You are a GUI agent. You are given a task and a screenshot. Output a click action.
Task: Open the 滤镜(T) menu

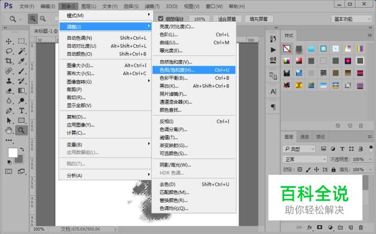tap(152, 6)
